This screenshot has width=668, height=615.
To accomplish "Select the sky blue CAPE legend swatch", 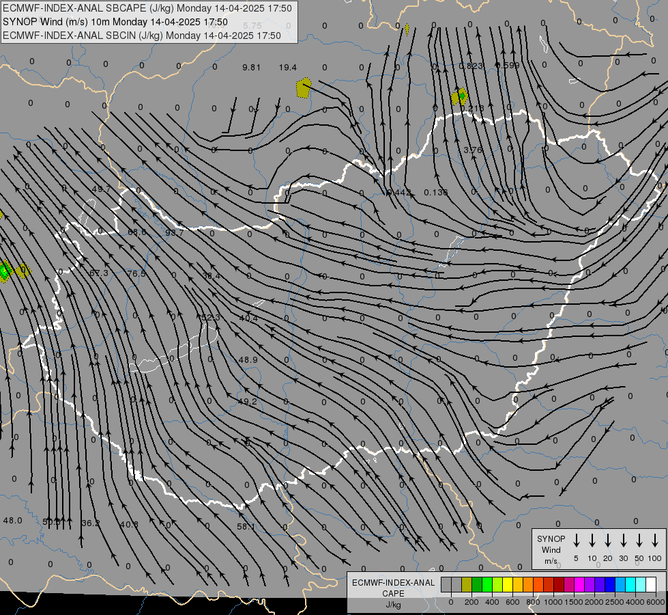I will pyautogui.click(x=620, y=585).
